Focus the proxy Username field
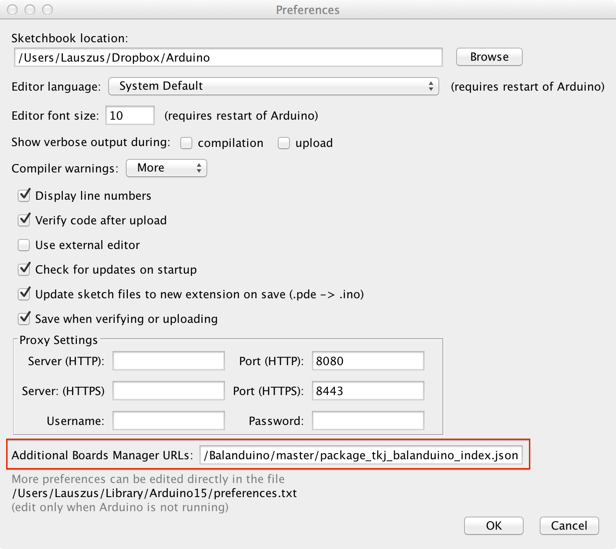Viewport: 616px width, 549px height. tap(169, 421)
